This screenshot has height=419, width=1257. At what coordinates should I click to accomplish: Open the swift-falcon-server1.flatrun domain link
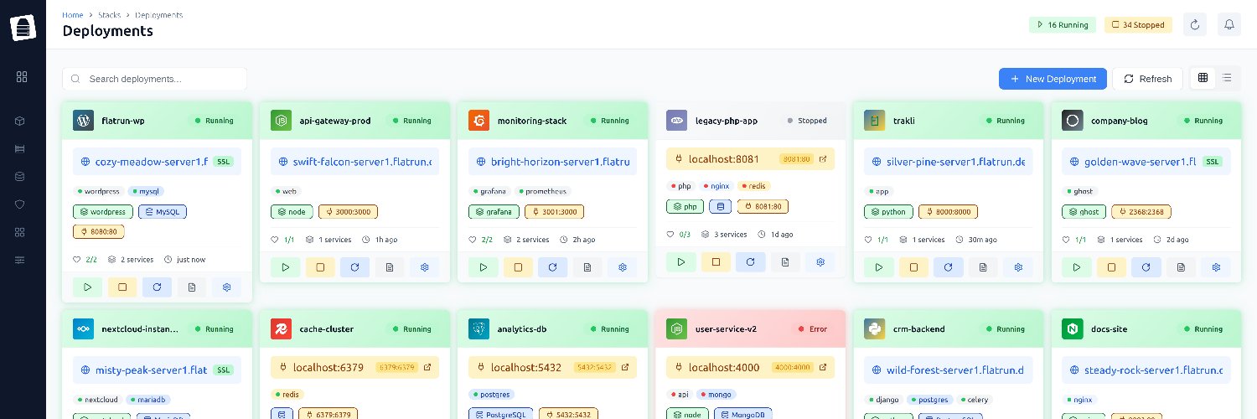point(362,161)
